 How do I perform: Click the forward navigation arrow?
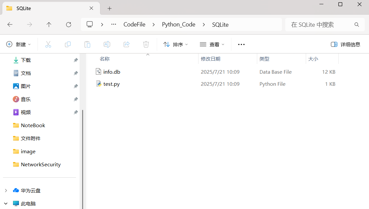click(29, 24)
